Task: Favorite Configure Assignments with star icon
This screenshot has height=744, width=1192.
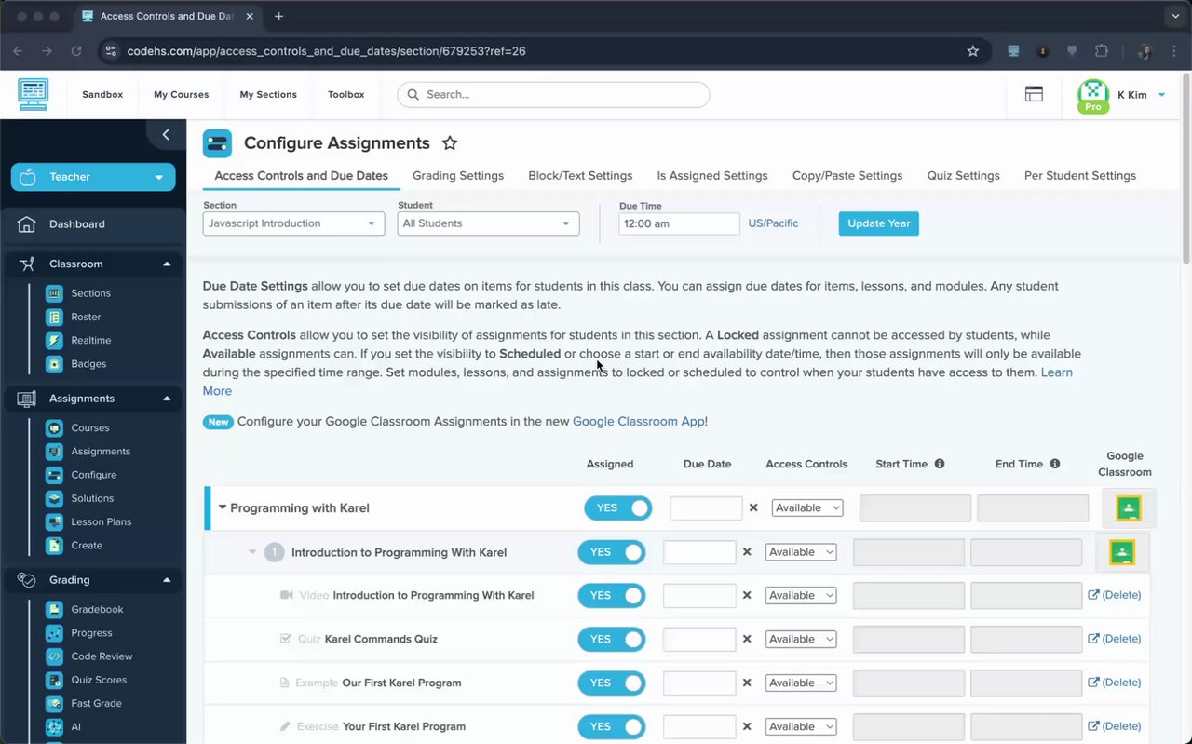Action: click(x=450, y=143)
